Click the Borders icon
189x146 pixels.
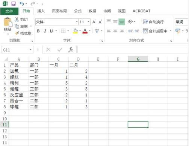coord(63,31)
